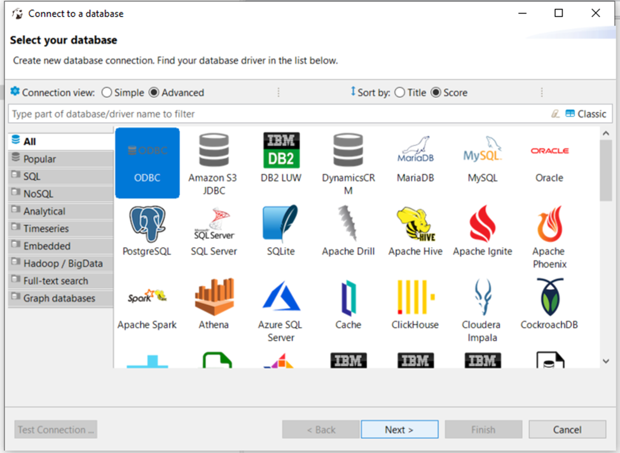Show the All drivers category
This screenshot has height=453, width=620.
[29, 142]
